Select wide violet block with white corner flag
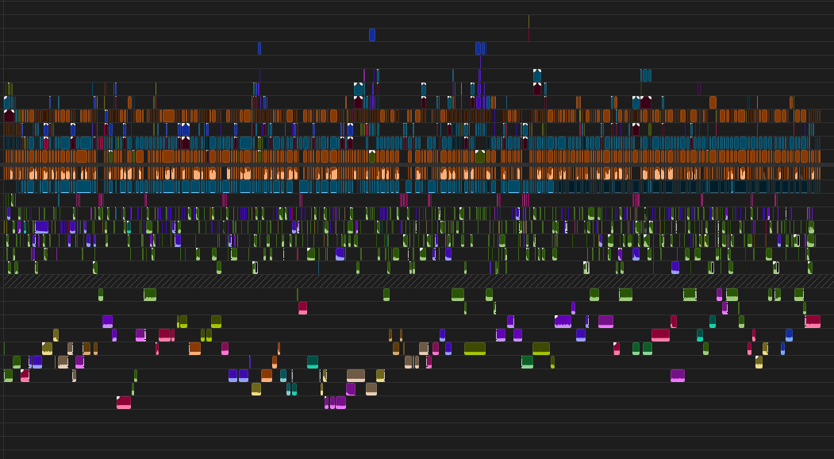The width and height of the screenshot is (834, 459). click(x=563, y=322)
